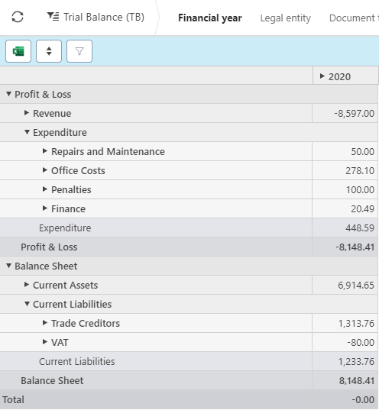Expand the Trade Creditors row
The image size is (379, 410).
pyautogui.click(x=45, y=323)
